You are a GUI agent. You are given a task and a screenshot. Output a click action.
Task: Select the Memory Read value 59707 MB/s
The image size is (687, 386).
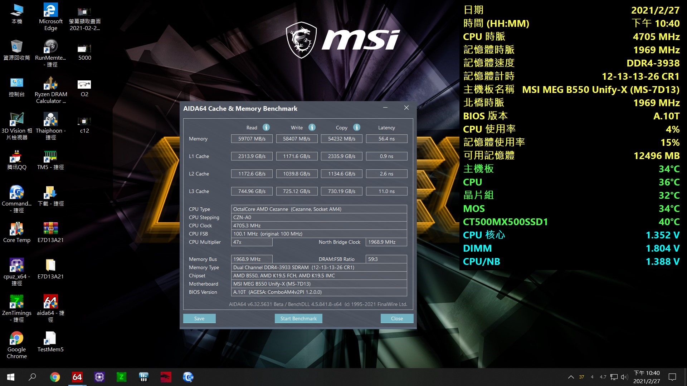point(252,139)
